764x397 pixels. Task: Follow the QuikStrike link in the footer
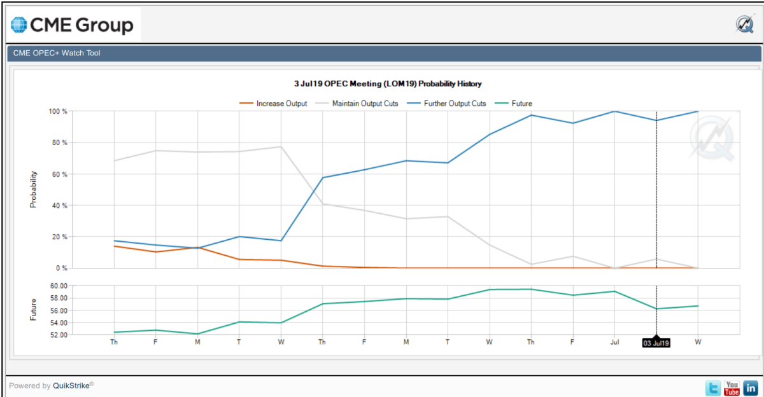(73, 386)
